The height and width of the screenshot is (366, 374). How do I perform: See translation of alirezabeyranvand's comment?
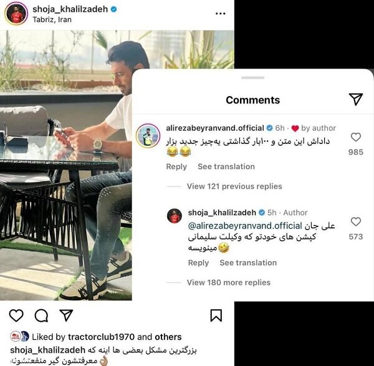[x=226, y=166]
